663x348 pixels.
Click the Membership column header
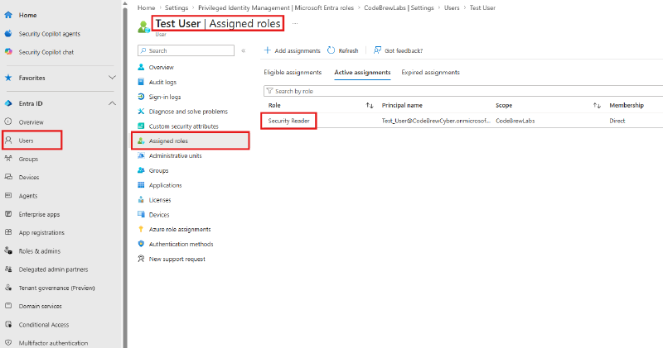(627, 106)
